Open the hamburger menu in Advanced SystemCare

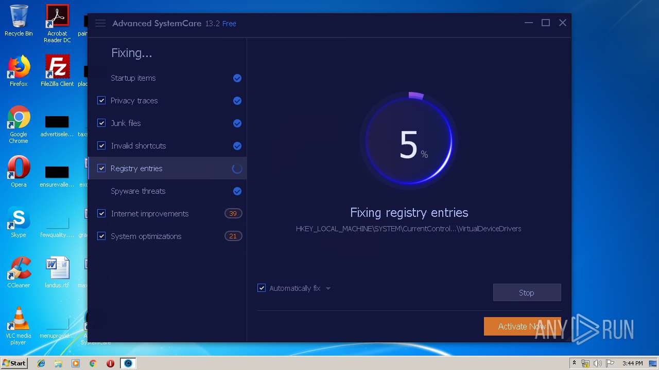coord(100,23)
